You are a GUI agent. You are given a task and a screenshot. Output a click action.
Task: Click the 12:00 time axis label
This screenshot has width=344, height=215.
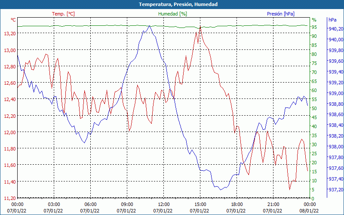click(163, 205)
